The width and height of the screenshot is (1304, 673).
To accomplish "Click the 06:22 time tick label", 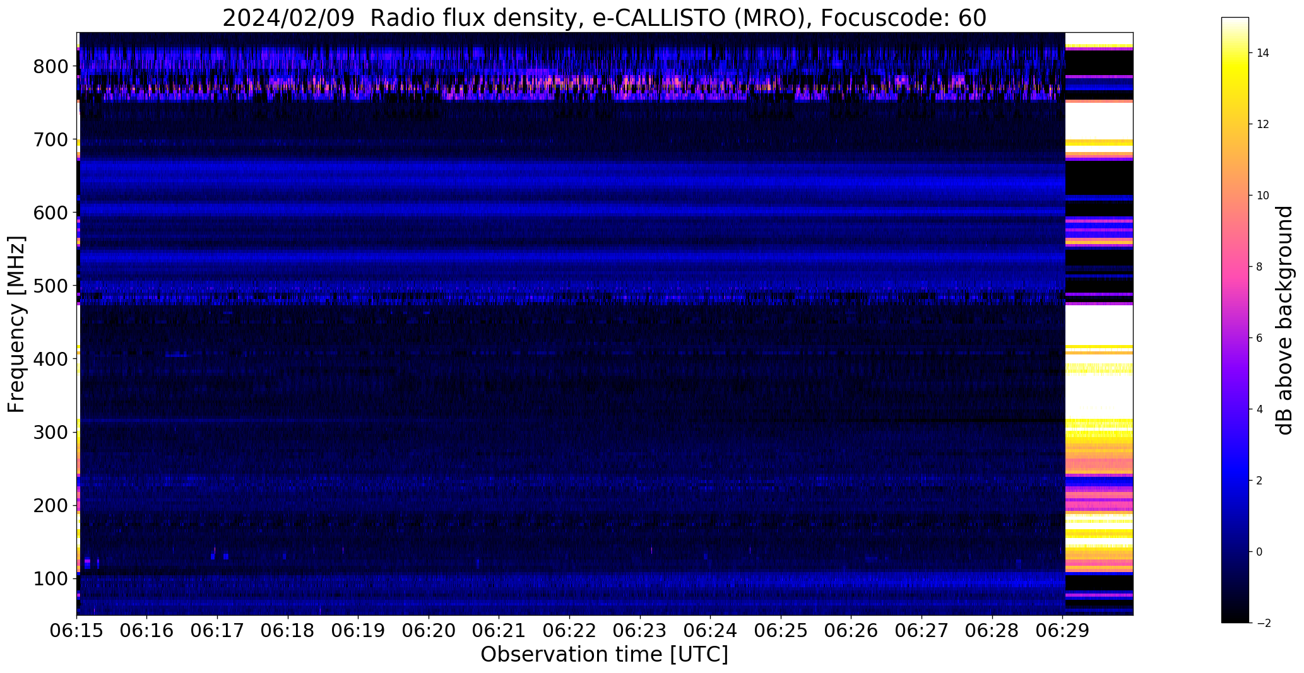I will click(569, 631).
